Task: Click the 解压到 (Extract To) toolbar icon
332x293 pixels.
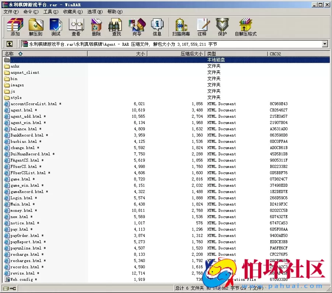Action: pos(36,27)
